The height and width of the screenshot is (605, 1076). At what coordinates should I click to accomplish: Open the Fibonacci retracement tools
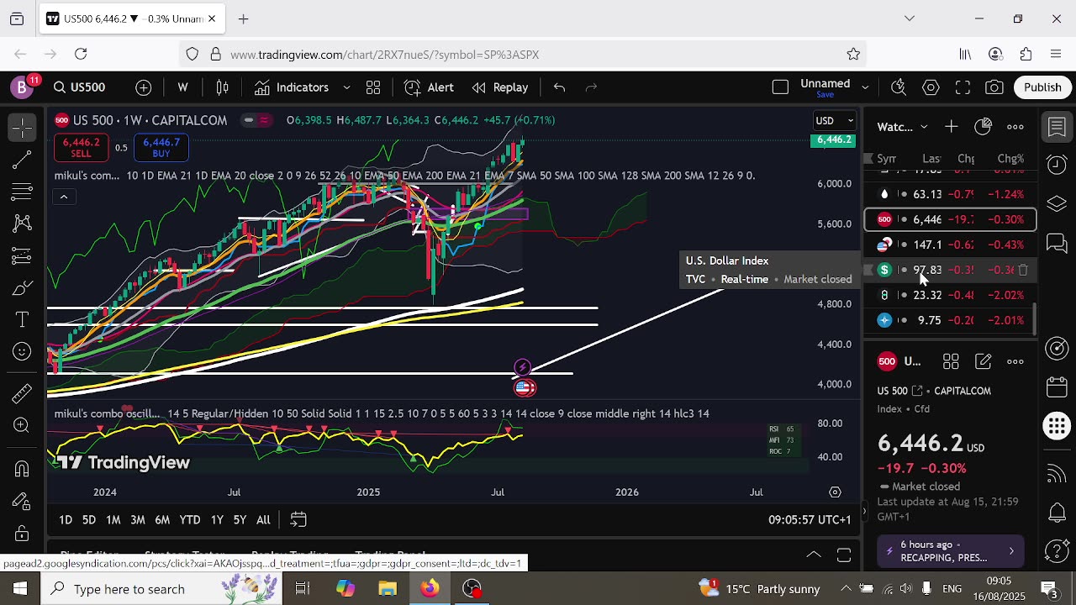tap(22, 192)
